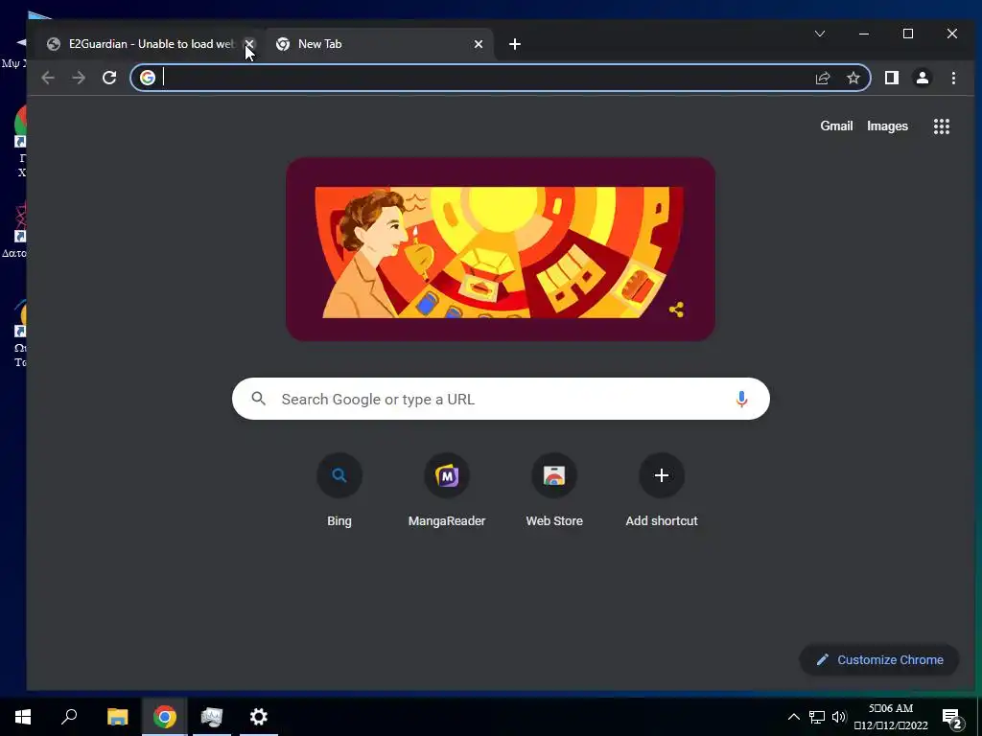Open Google Images link
982x736 pixels.
point(887,126)
